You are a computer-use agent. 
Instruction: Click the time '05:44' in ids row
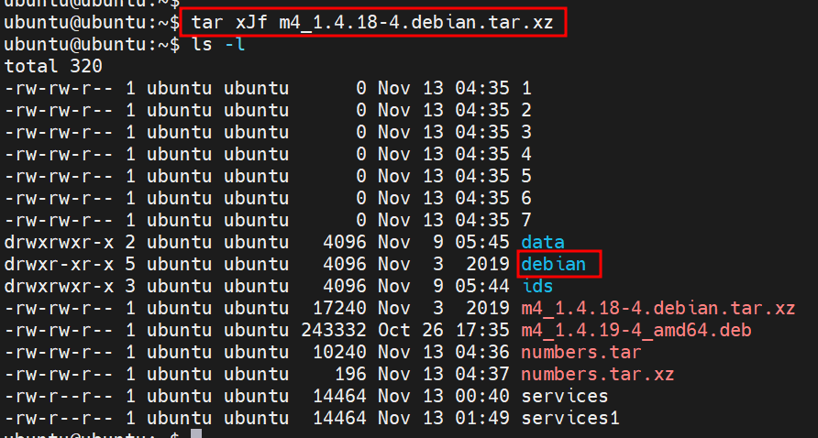tap(482, 286)
